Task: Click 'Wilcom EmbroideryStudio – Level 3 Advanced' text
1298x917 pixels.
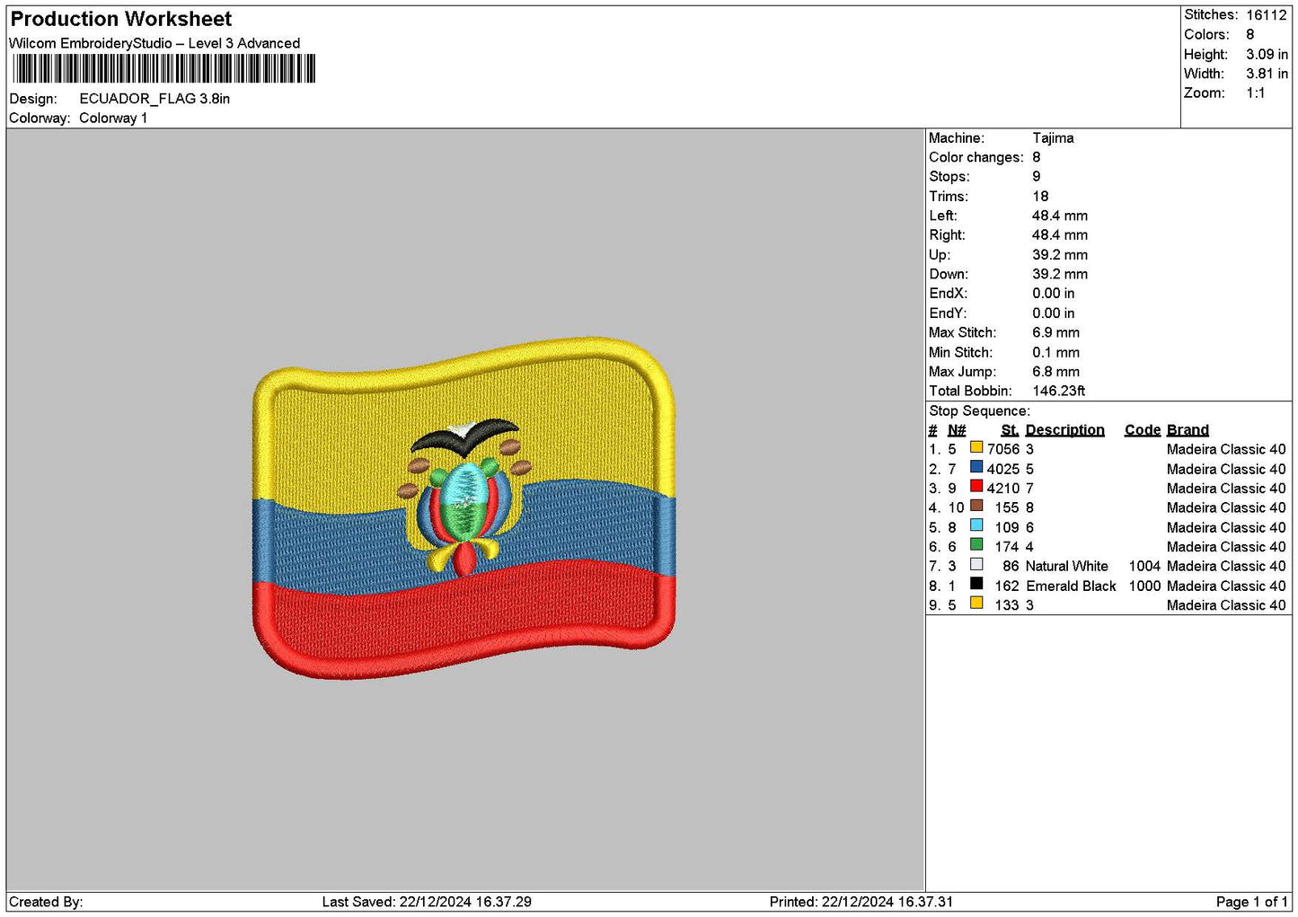Action: pos(155,43)
